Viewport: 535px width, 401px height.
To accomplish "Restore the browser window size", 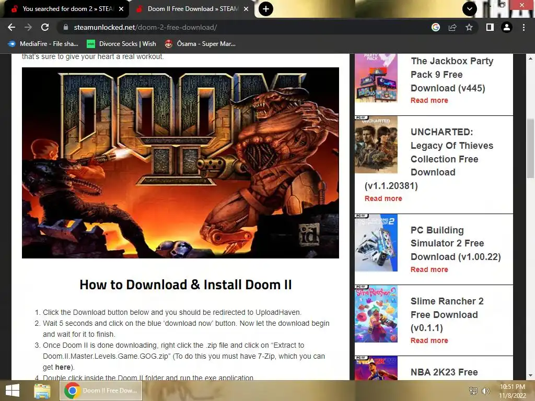I will (x=502, y=4).
